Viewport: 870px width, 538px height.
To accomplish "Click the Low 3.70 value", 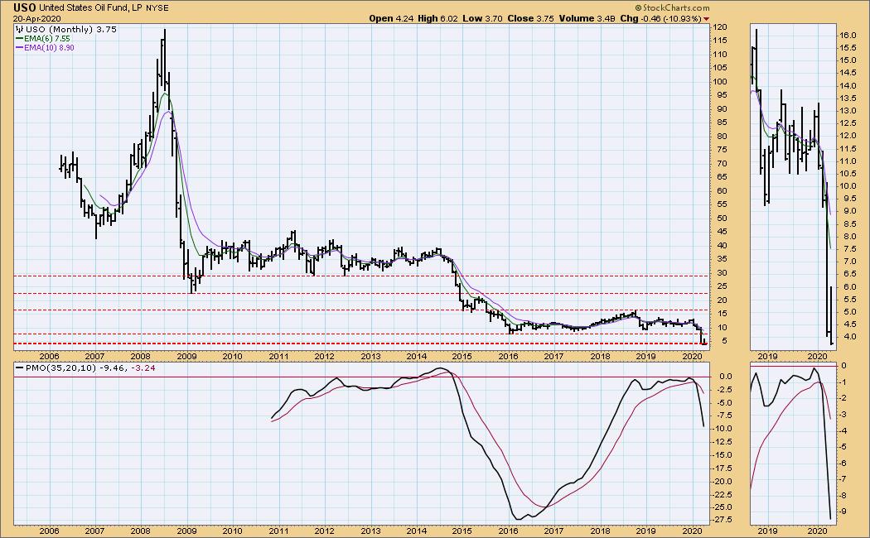I will tap(482, 18).
